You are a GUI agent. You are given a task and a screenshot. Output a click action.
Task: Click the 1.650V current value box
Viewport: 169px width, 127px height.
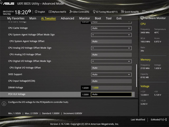click(x=86, y=88)
